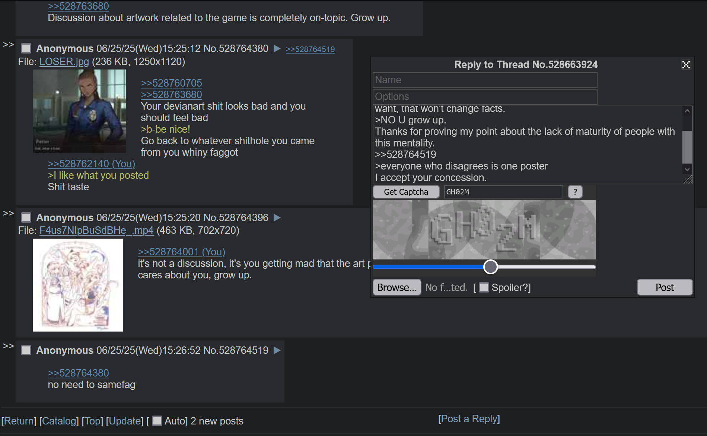Hide post No.528764396 using its >> marker

[x=8, y=213]
